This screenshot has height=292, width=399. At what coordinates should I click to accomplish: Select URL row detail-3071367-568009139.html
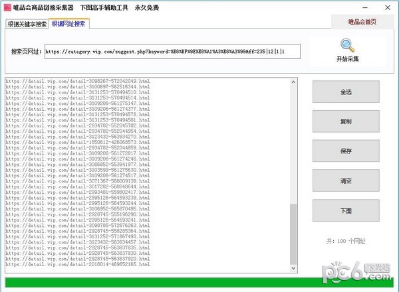click(x=78, y=181)
